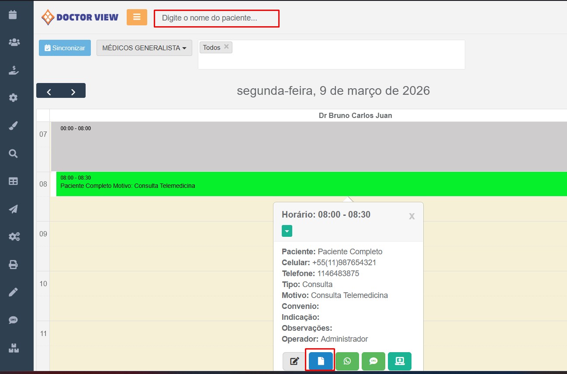Screen dimensions: 567x374
Task: Open the financial hand-dollar sidebar icon
Action: pyautogui.click(x=14, y=70)
